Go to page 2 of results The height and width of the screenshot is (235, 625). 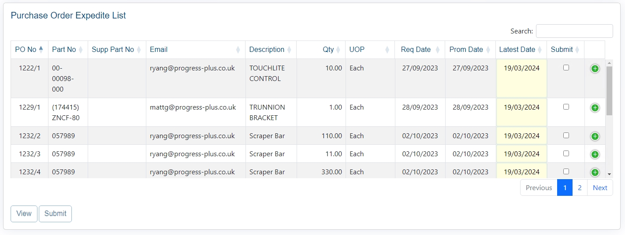(x=579, y=187)
